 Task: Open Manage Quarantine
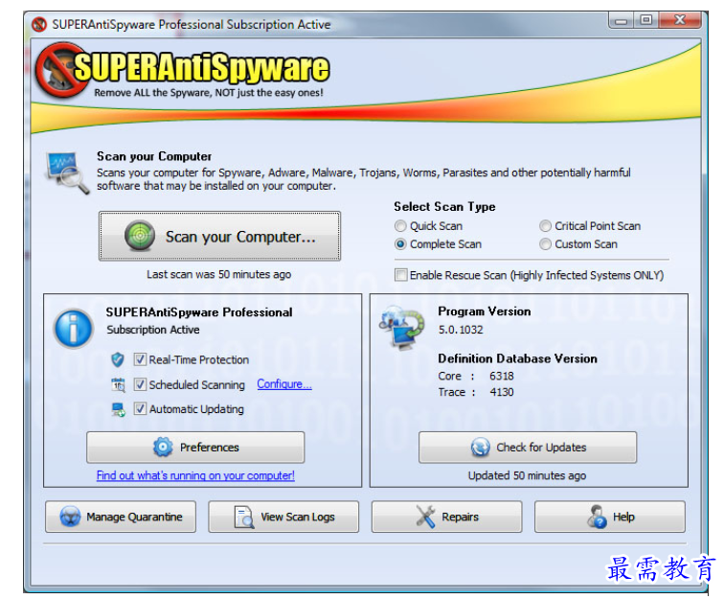(121, 517)
